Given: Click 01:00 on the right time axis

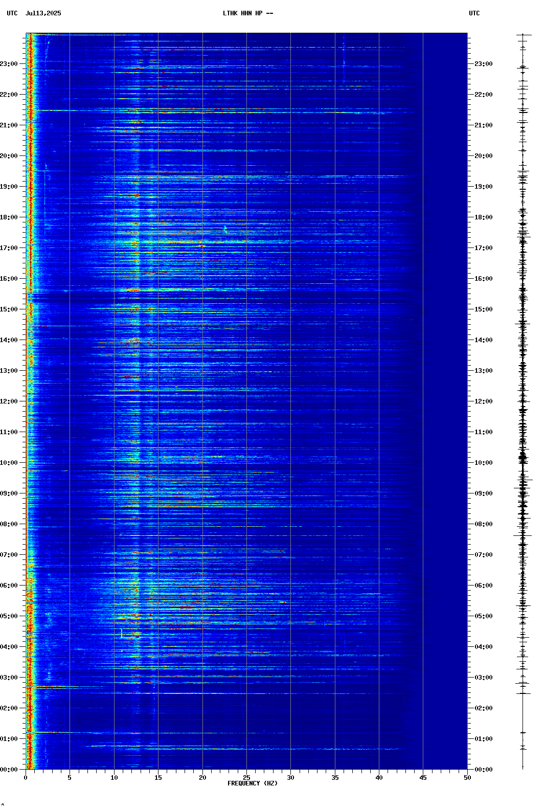Looking at the screenshot, I should [484, 739].
